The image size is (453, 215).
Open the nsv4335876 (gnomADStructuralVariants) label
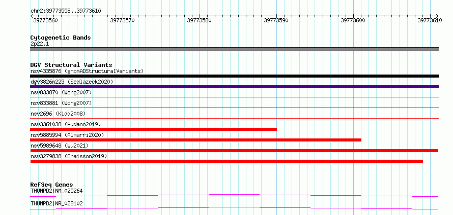pyautogui.click(x=87, y=71)
